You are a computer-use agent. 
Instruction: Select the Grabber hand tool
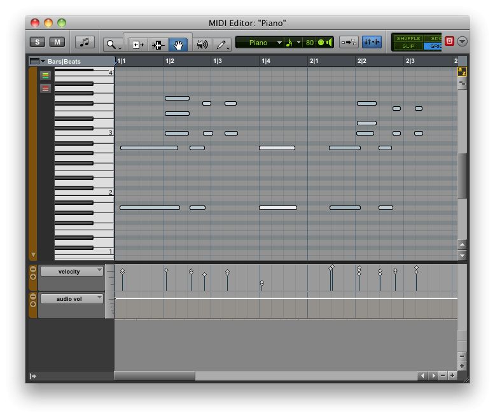click(x=178, y=44)
